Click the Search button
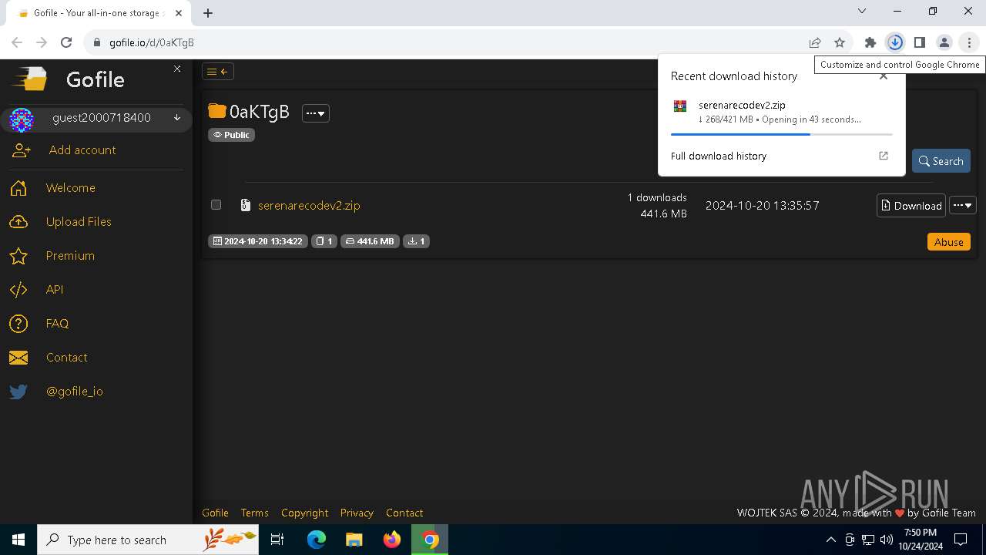 click(941, 161)
